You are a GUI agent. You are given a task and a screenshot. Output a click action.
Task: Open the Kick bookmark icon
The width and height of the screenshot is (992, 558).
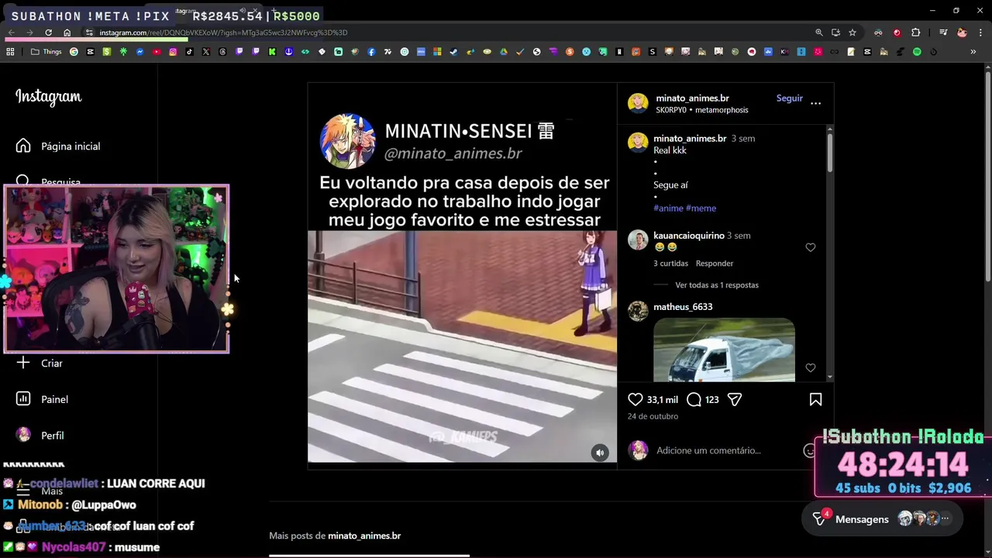[272, 52]
